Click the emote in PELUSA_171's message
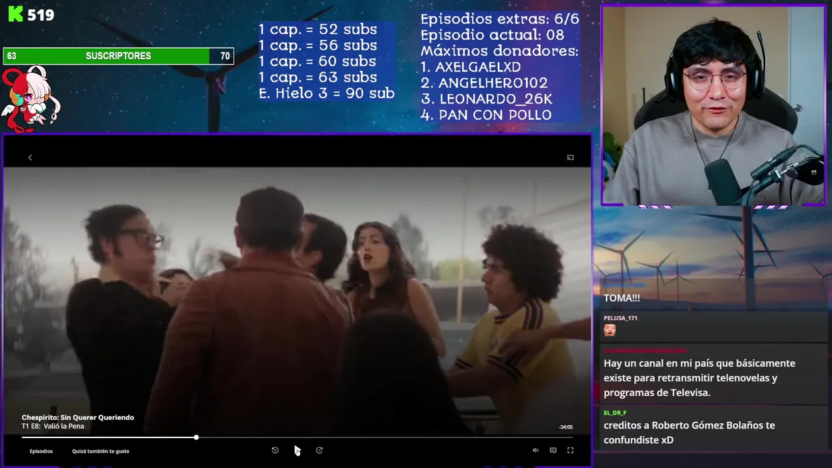832x468 pixels. click(x=610, y=330)
